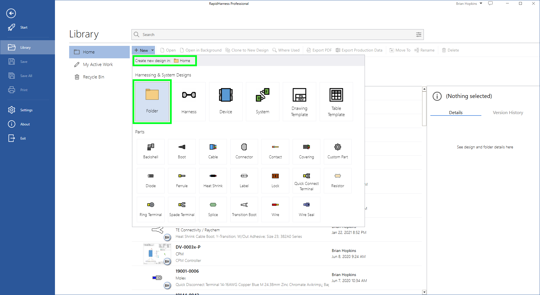Create a new Harness design
The image size is (540, 295).
[189, 102]
